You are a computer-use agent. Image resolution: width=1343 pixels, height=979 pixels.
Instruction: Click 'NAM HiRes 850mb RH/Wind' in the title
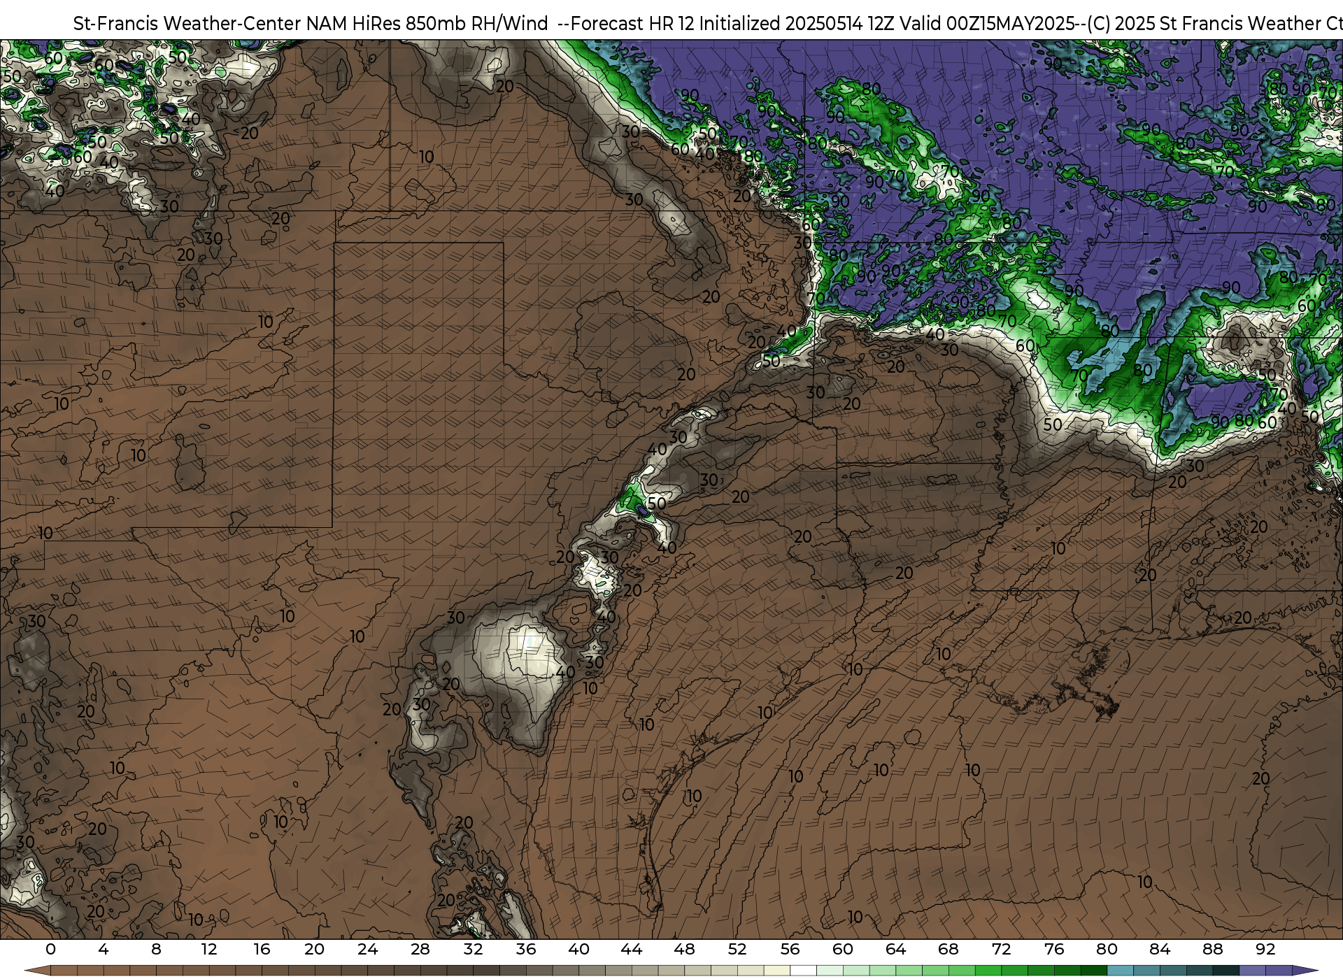click(428, 23)
